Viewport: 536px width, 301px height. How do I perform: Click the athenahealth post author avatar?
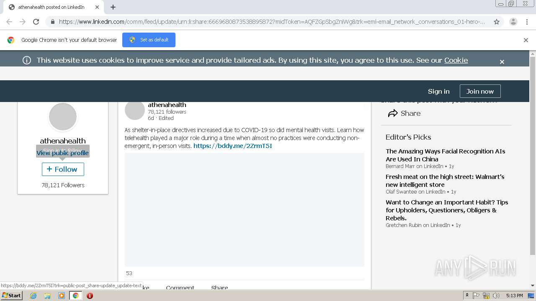[x=135, y=110]
